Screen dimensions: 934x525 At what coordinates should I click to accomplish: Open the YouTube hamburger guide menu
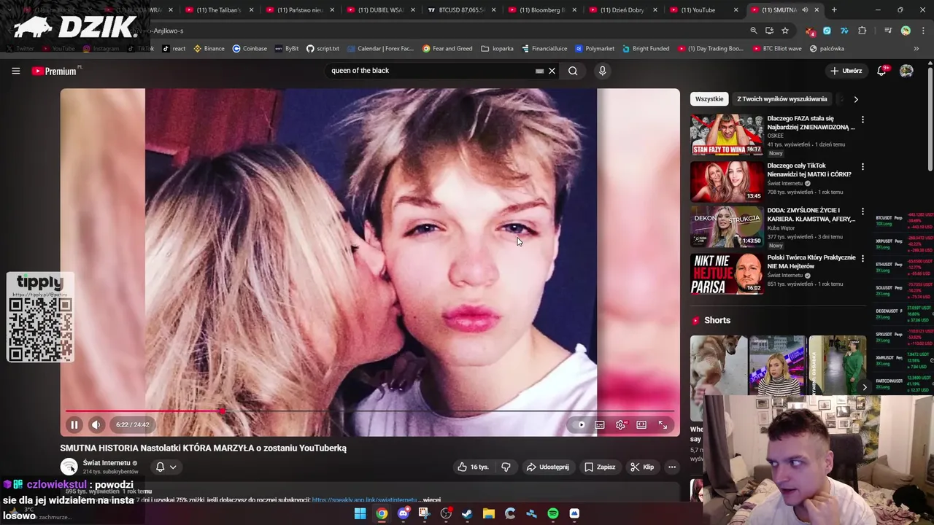[x=15, y=71]
